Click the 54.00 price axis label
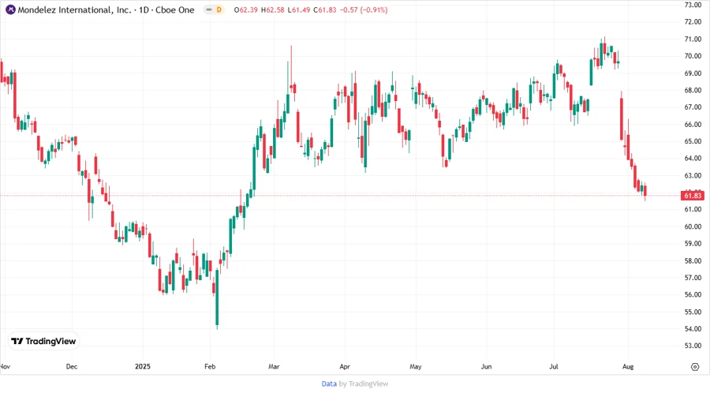 693,329
